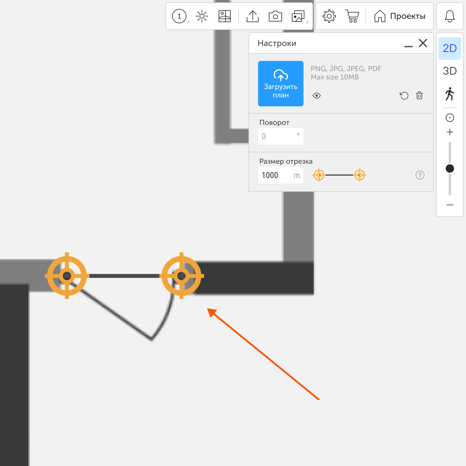Open the floor plan layout icon
The height and width of the screenshot is (466, 466).
[224, 16]
